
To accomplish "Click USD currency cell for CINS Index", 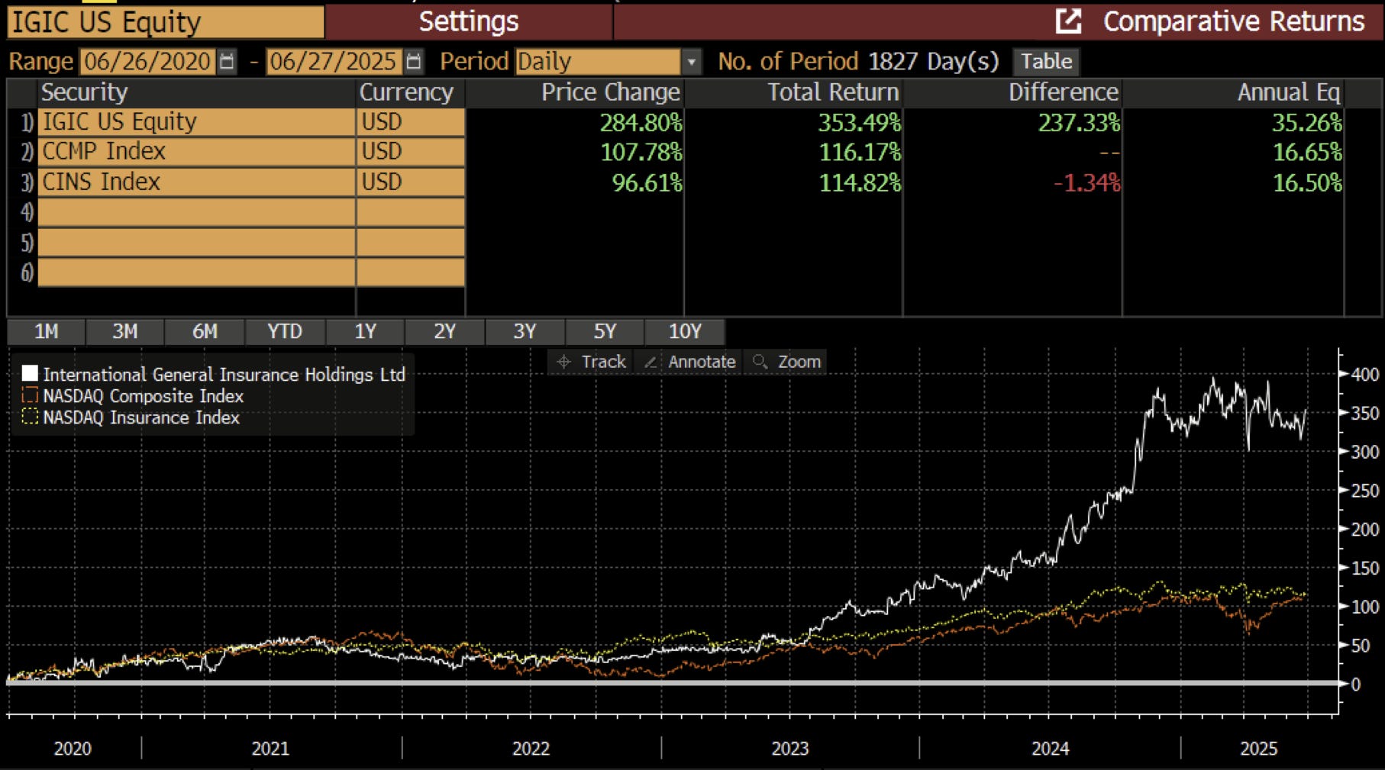I will coord(411,182).
